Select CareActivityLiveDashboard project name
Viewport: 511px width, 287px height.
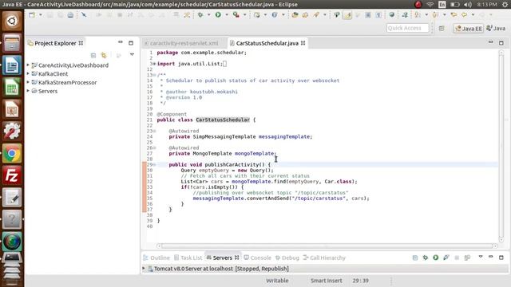pos(73,65)
